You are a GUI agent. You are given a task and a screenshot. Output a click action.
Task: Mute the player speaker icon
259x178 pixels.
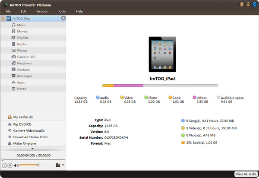pyautogui.click(x=16, y=165)
